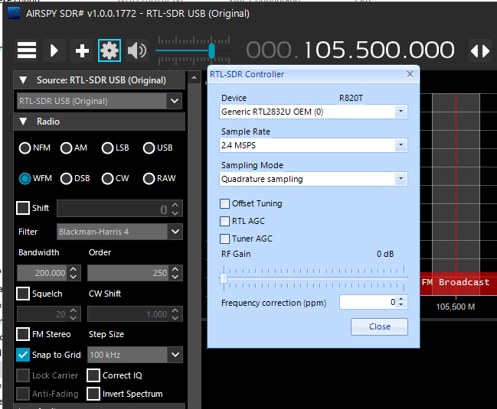Image resolution: width=497 pixels, height=409 pixels.
Task: Collapse the Source panel header
Action: pos(23,80)
